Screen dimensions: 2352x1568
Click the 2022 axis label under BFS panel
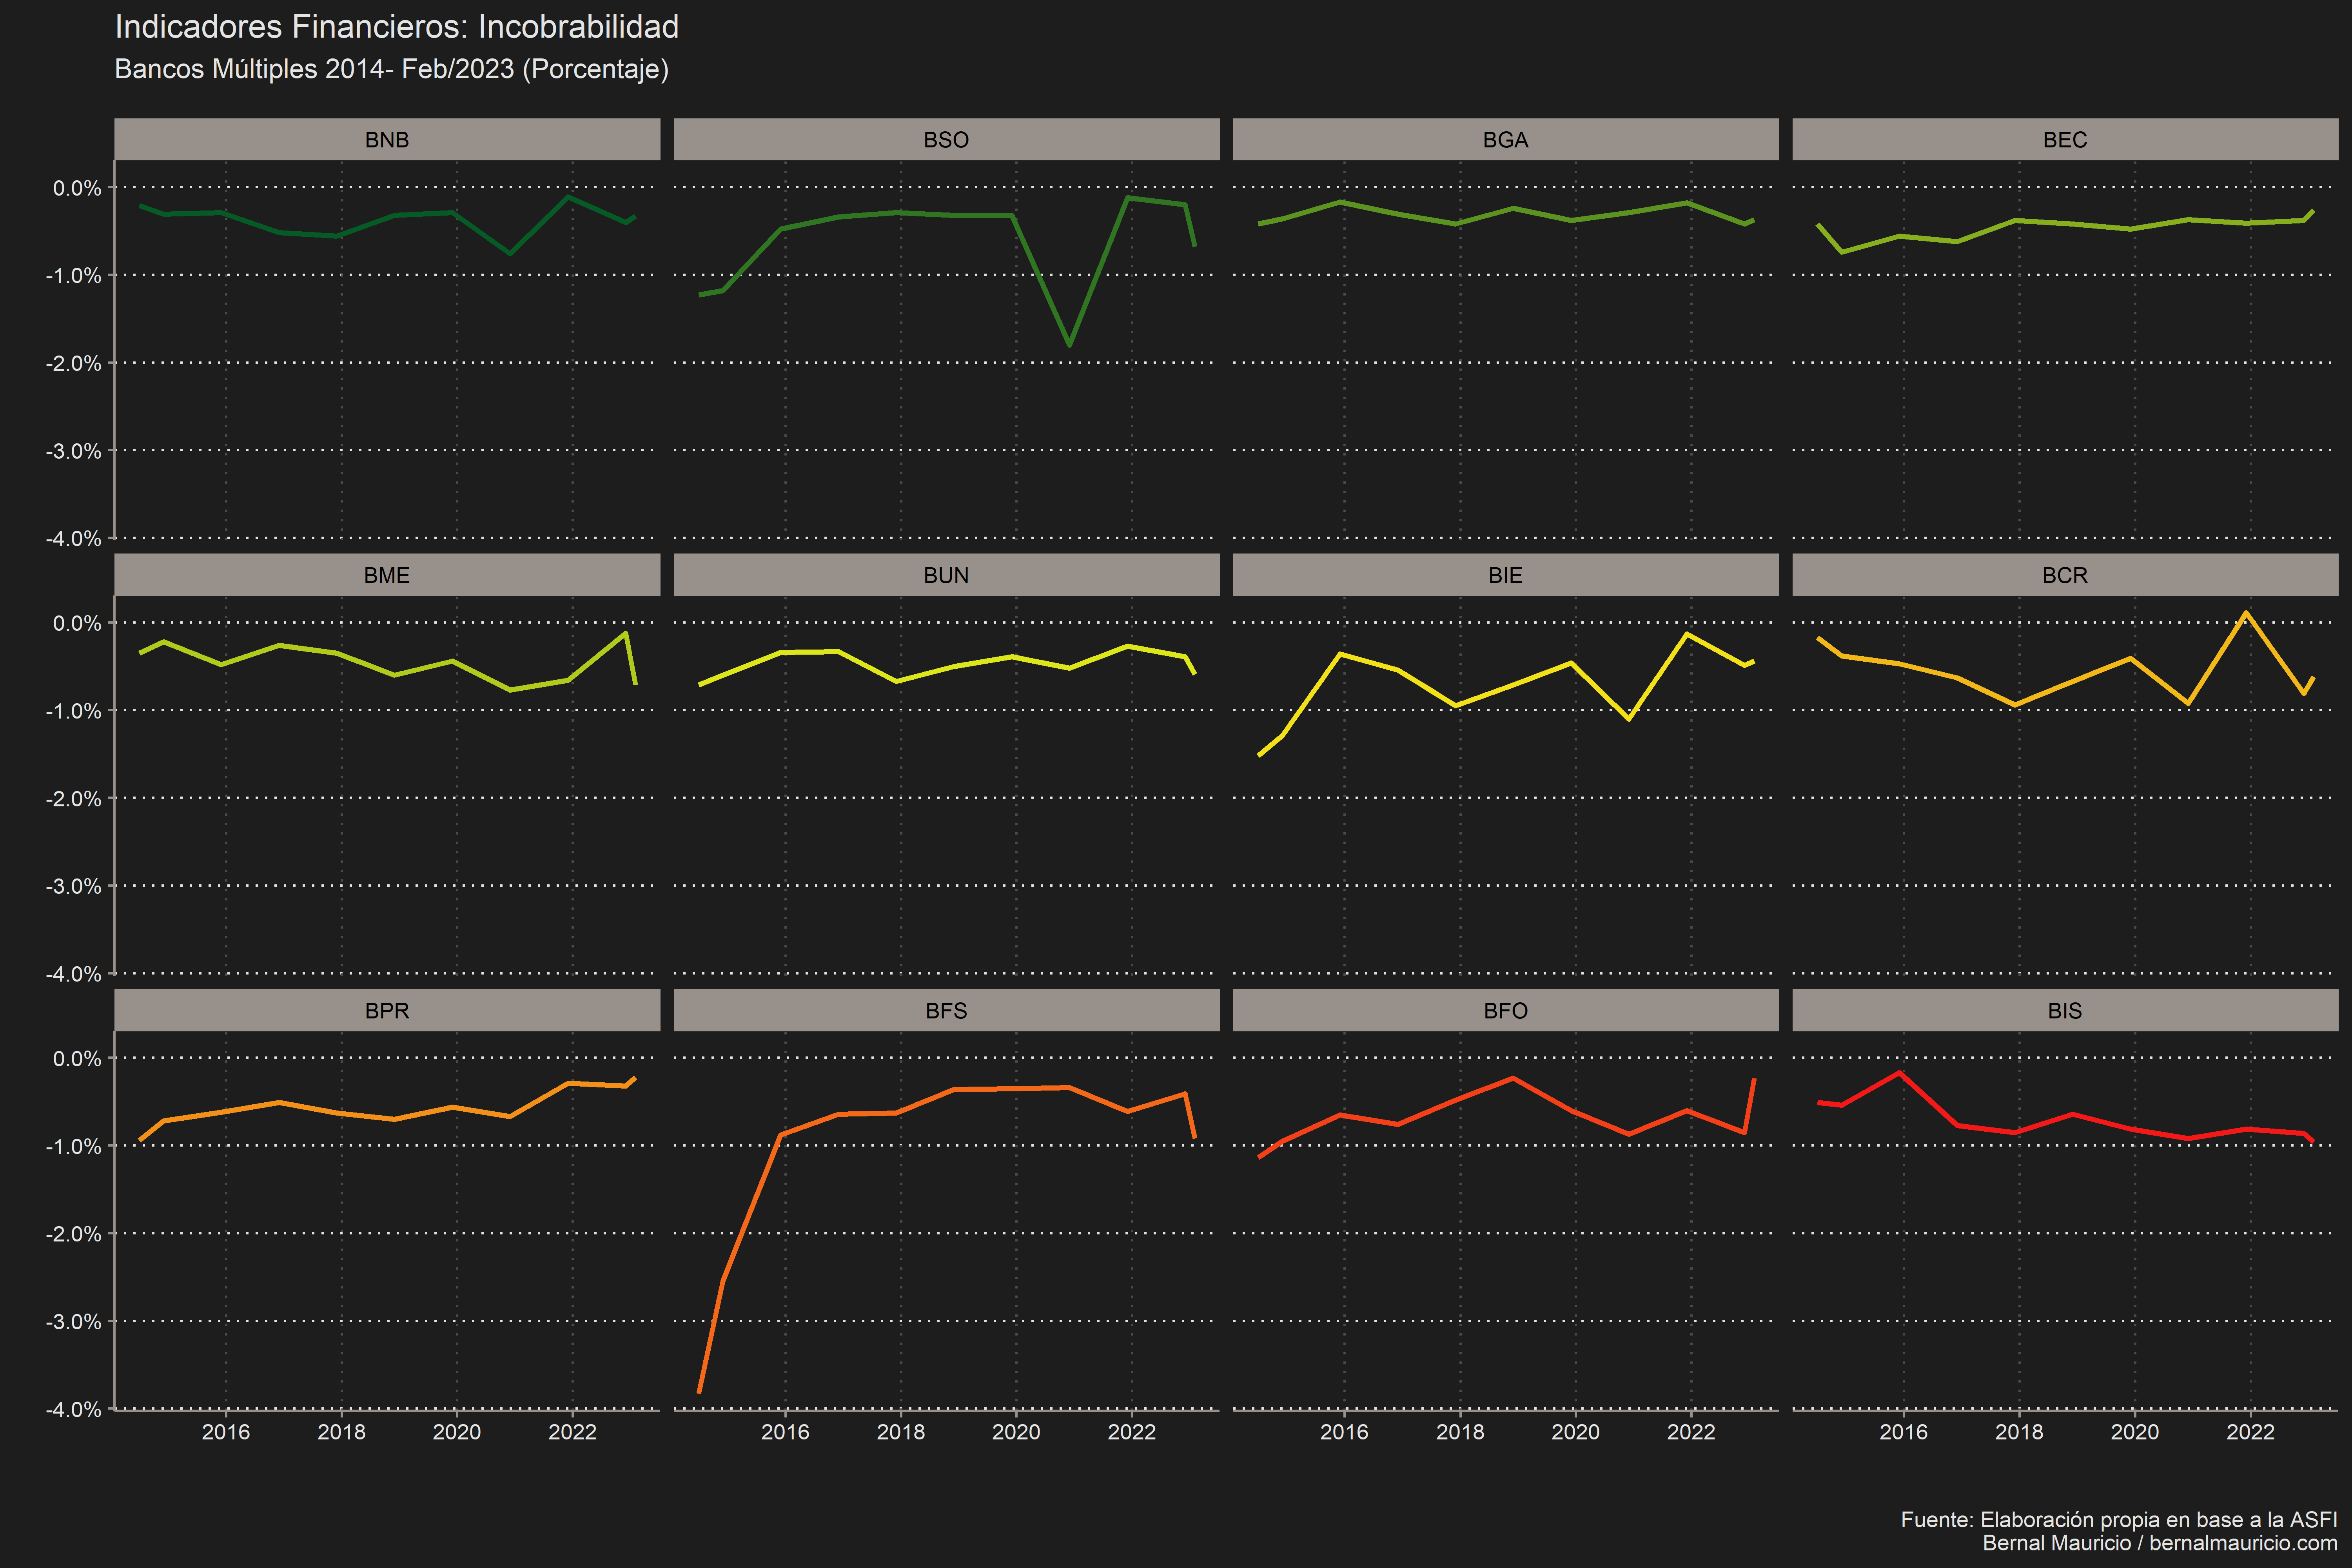1132,1432
